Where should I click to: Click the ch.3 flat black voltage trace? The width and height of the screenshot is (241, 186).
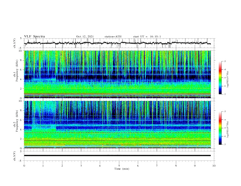pyautogui.click(x=117, y=156)
